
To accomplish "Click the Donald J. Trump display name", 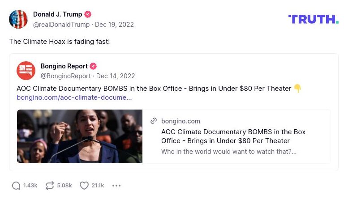I will coord(57,14).
